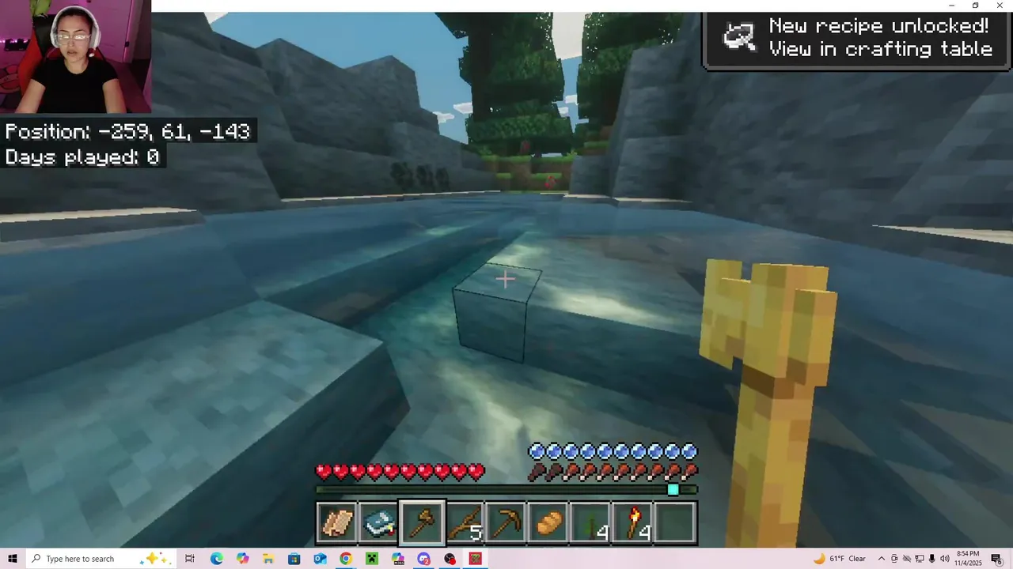
Task: Open the weather widget showing 61°F Clear
Action: click(840, 559)
